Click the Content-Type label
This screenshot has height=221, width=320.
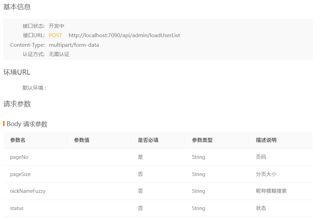[28, 45]
